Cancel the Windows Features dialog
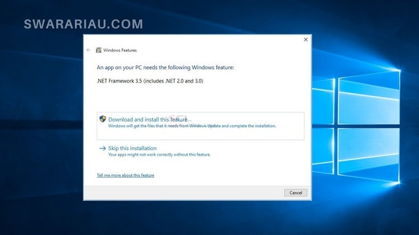Viewport: 419px width, 235px height. (x=296, y=193)
